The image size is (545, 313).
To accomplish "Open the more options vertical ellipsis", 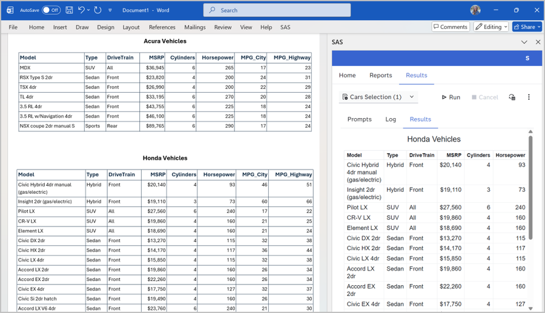I will [x=529, y=97].
